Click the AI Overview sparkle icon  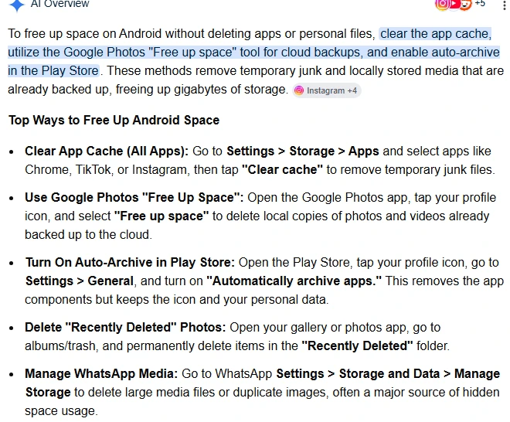click(17, 5)
